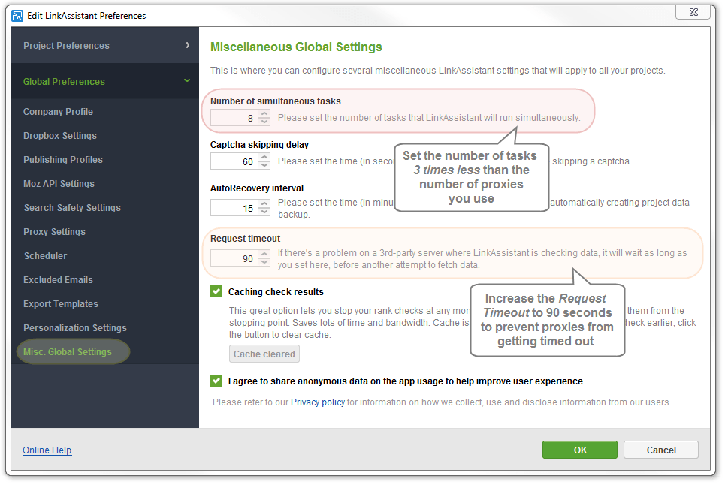Image resolution: width=725 pixels, height=485 pixels.
Task: Toggle the Caching check results checkbox
Action: pyautogui.click(x=216, y=291)
